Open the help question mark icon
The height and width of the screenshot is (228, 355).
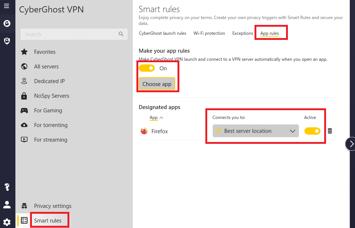7,187
